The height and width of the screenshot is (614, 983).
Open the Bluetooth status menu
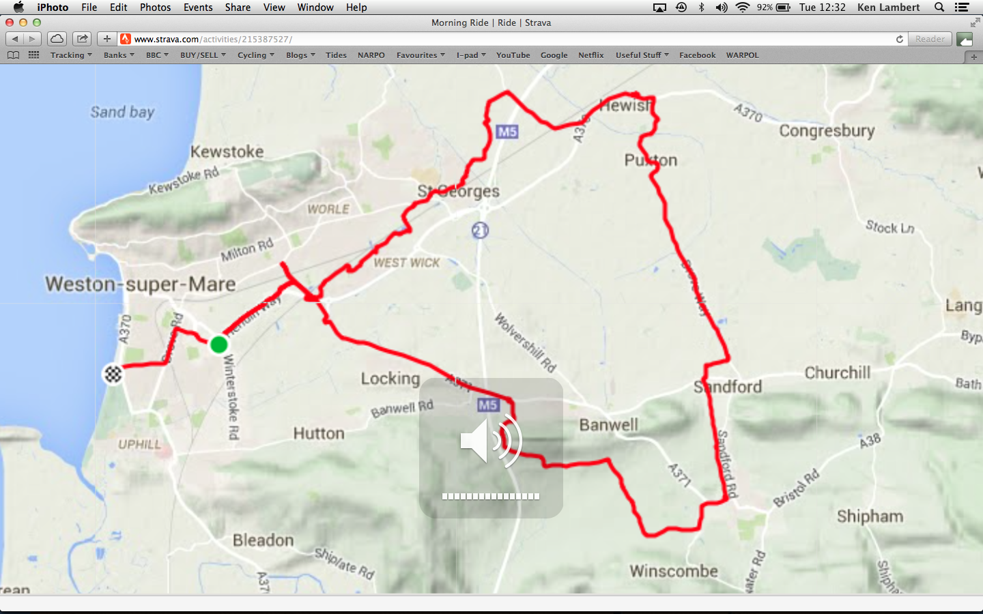[x=701, y=8]
